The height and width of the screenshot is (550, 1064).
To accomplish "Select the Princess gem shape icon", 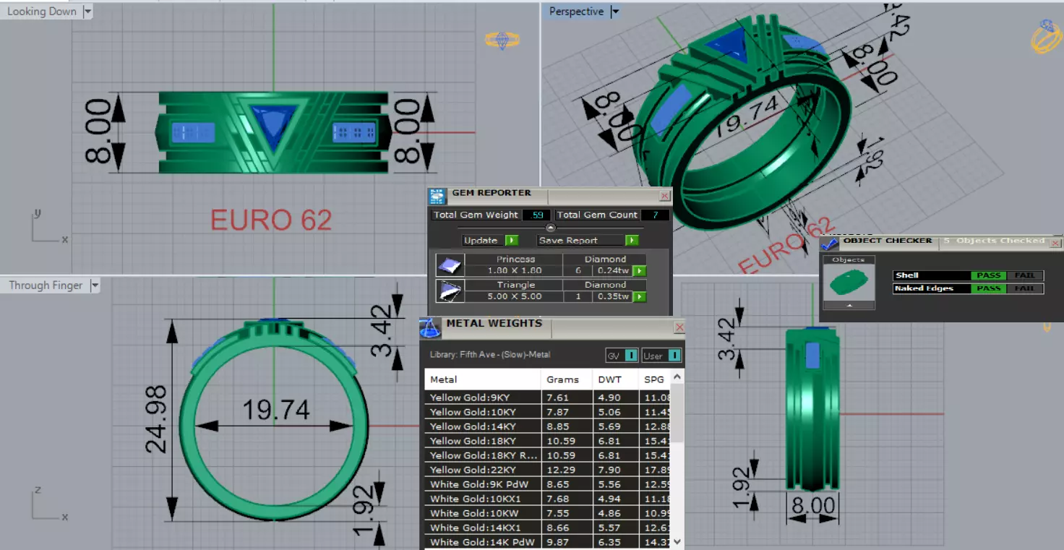I will click(450, 265).
